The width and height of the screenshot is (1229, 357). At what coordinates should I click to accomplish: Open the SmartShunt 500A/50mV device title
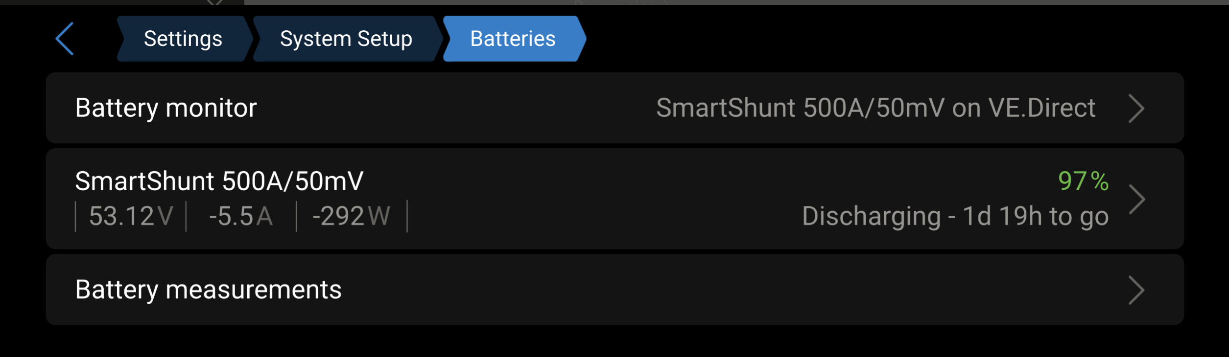click(x=219, y=181)
